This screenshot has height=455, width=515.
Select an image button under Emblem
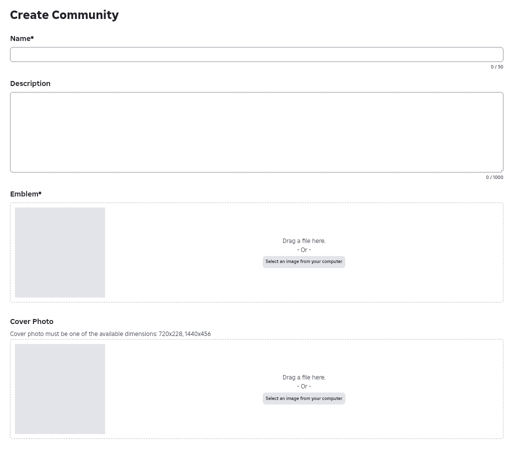304,262
